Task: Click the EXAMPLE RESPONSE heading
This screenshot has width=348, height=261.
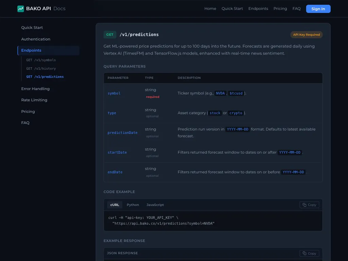Action: pyautogui.click(x=124, y=241)
